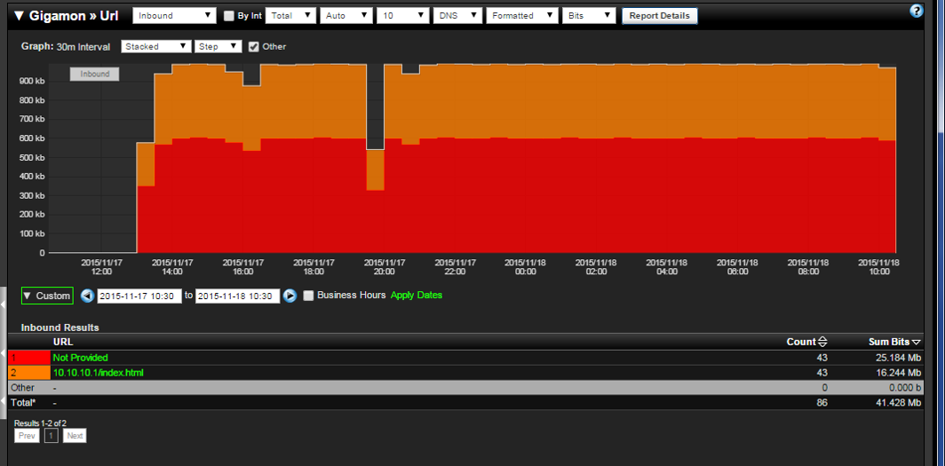Go to next date range arrow
The height and width of the screenshot is (466, 945).
290,296
